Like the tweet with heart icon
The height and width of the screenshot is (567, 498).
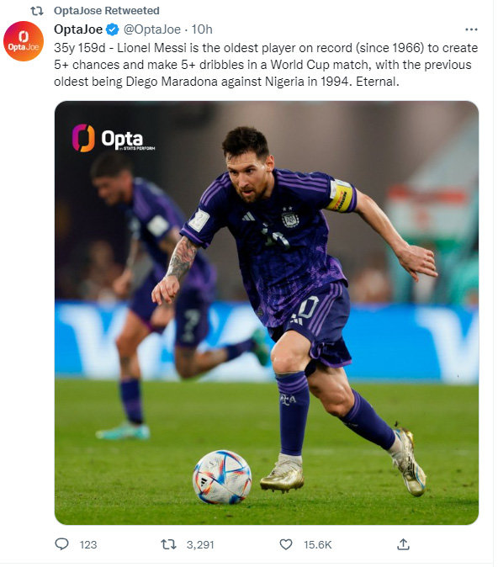click(286, 544)
